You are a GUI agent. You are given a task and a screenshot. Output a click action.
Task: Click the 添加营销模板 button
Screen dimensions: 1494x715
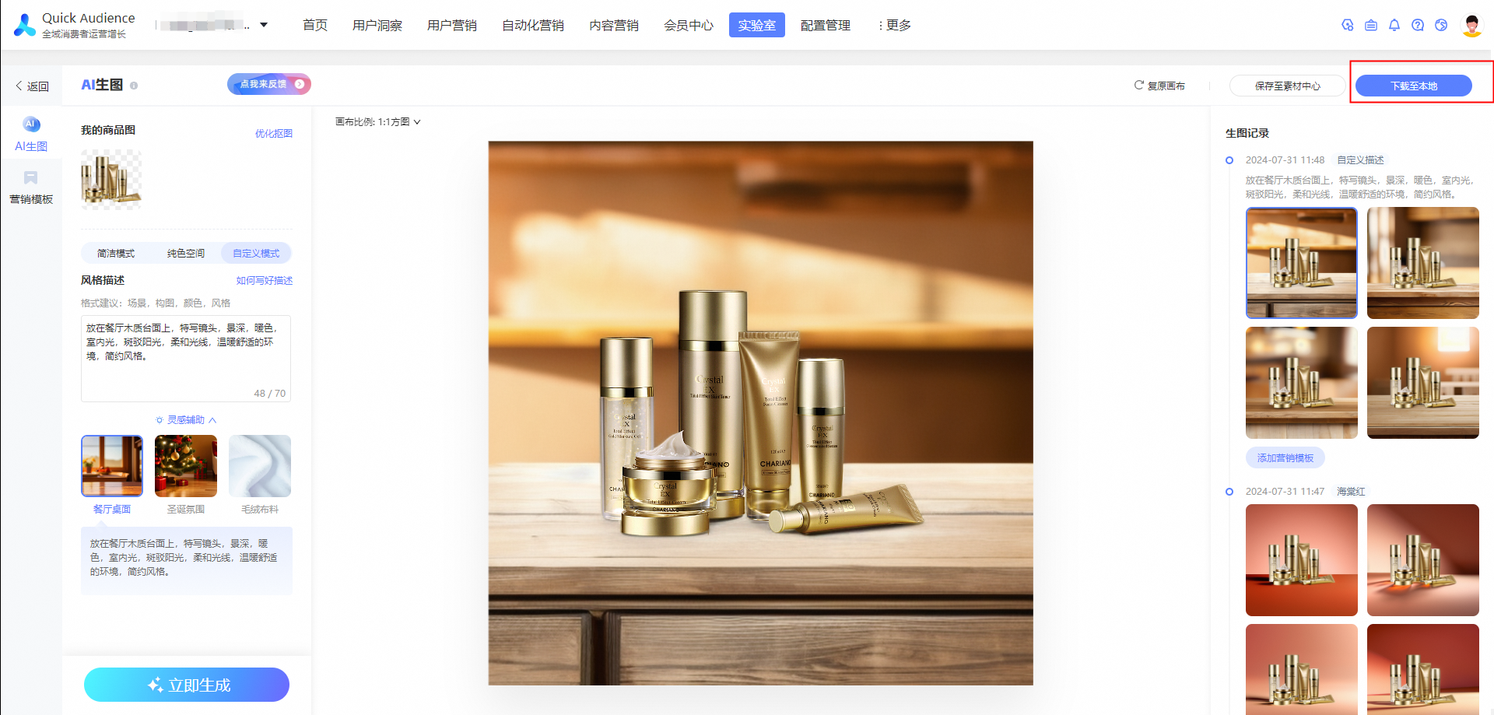coord(1285,458)
